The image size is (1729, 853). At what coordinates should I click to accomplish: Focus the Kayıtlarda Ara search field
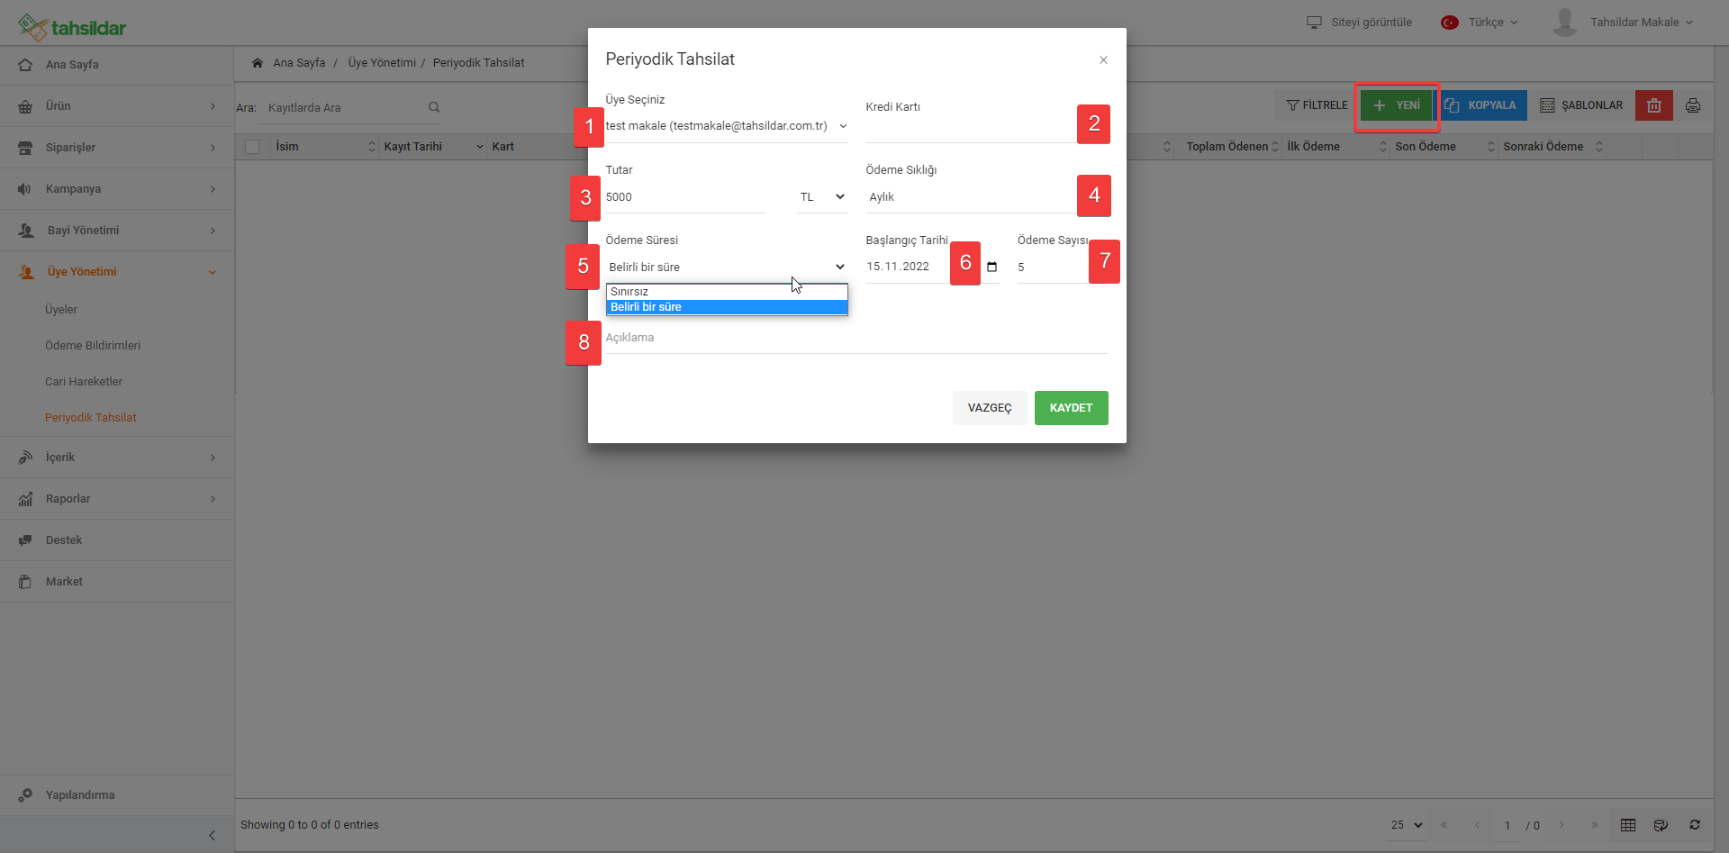pos(346,108)
